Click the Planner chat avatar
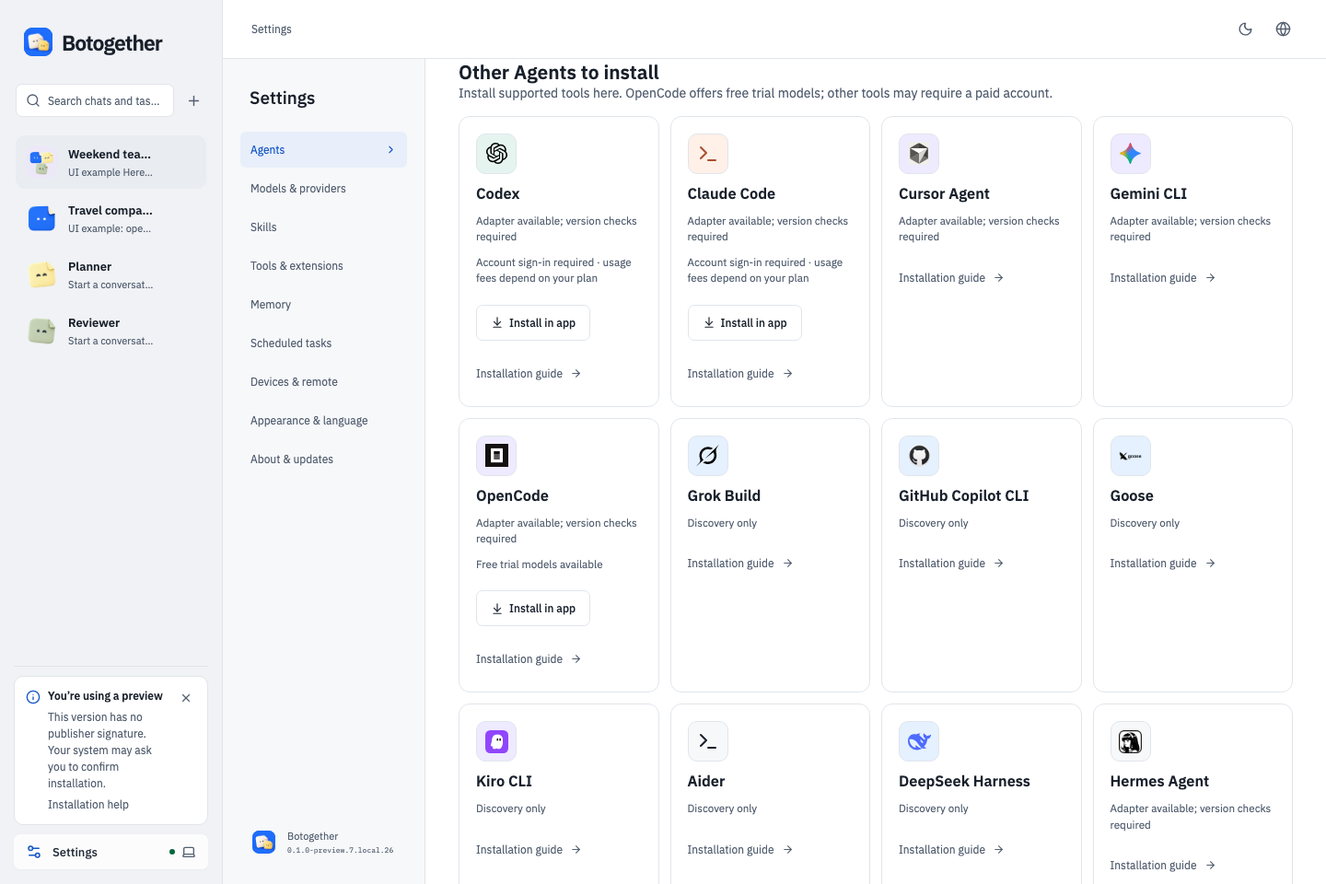Viewport: 1326px width, 884px height. click(x=41, y=275)
